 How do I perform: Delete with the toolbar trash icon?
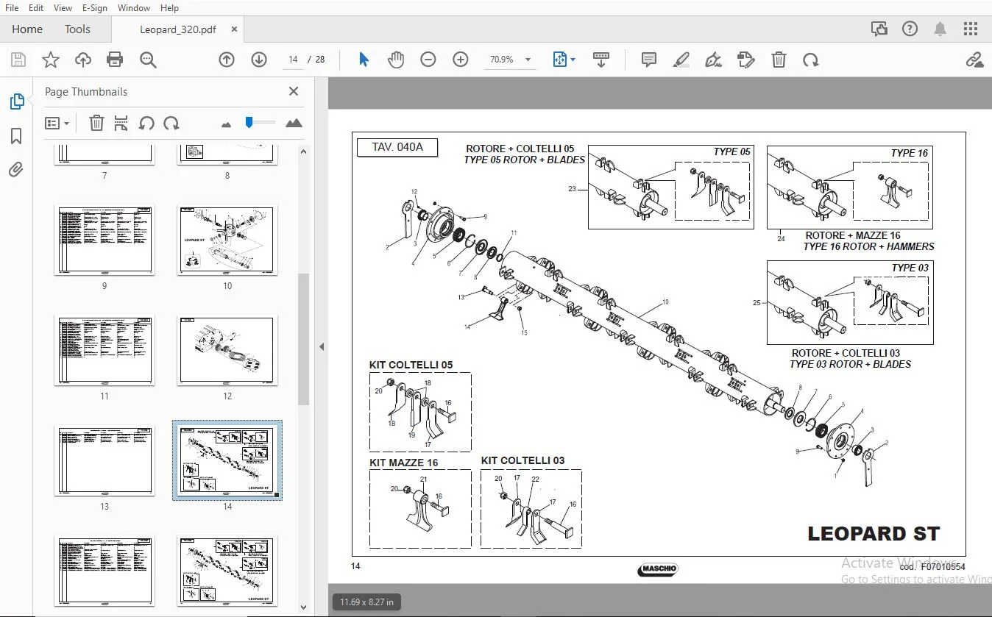779,60
